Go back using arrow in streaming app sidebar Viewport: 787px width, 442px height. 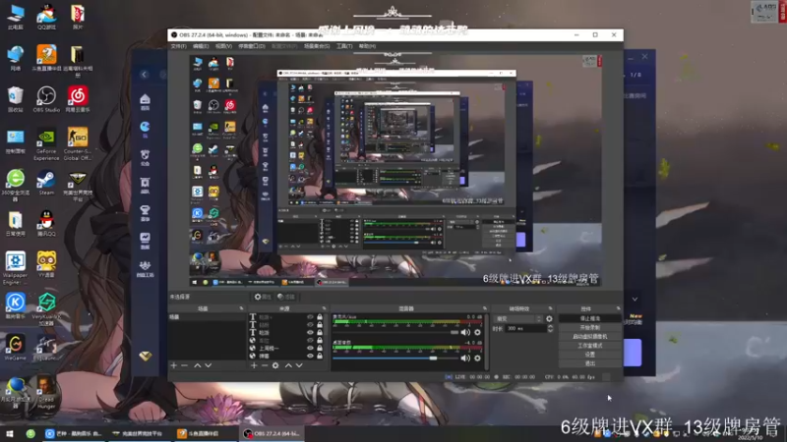click(144, 75)
